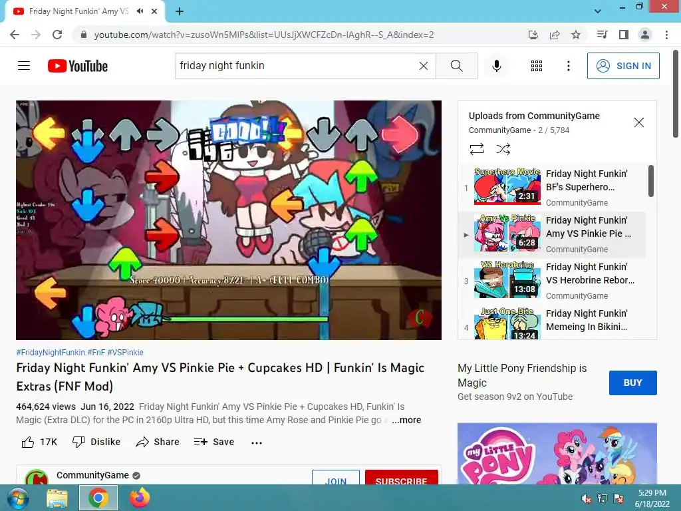681x511 pixels.
Task: Clear the search box text
Action: click(424, 66)
